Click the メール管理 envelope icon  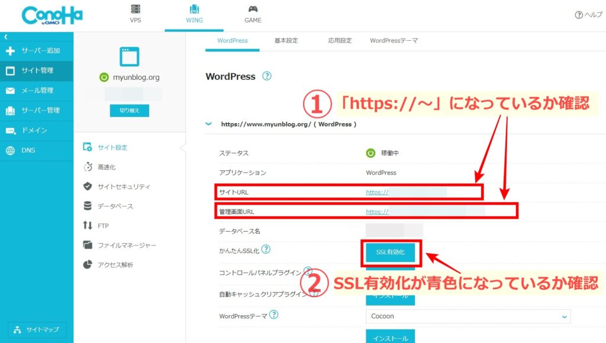point(11,90)
